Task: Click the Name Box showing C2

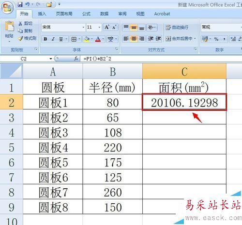Action: coord(24,59)
